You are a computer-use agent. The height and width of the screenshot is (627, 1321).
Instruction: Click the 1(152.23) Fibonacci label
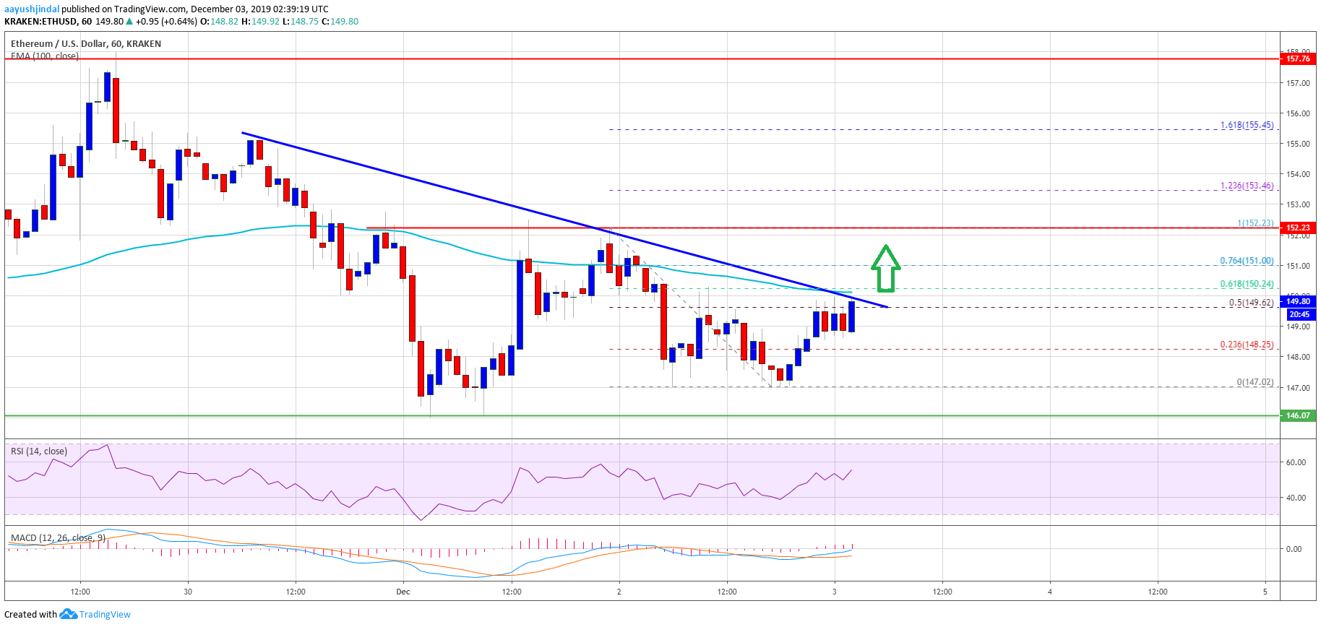coord(1255,223)
